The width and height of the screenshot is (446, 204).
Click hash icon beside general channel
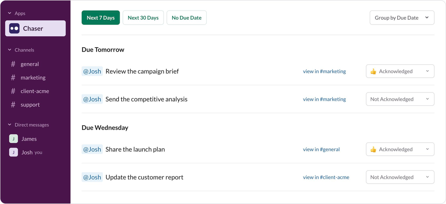(x=13, y=64)
